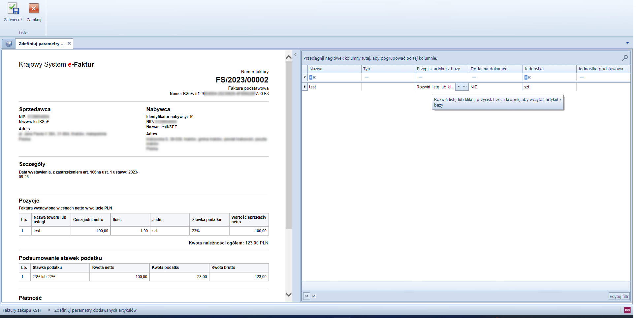This screenshot has width=636, height=318.
Task: Collapse the invoice preview panel arrow
Action: 295,55
